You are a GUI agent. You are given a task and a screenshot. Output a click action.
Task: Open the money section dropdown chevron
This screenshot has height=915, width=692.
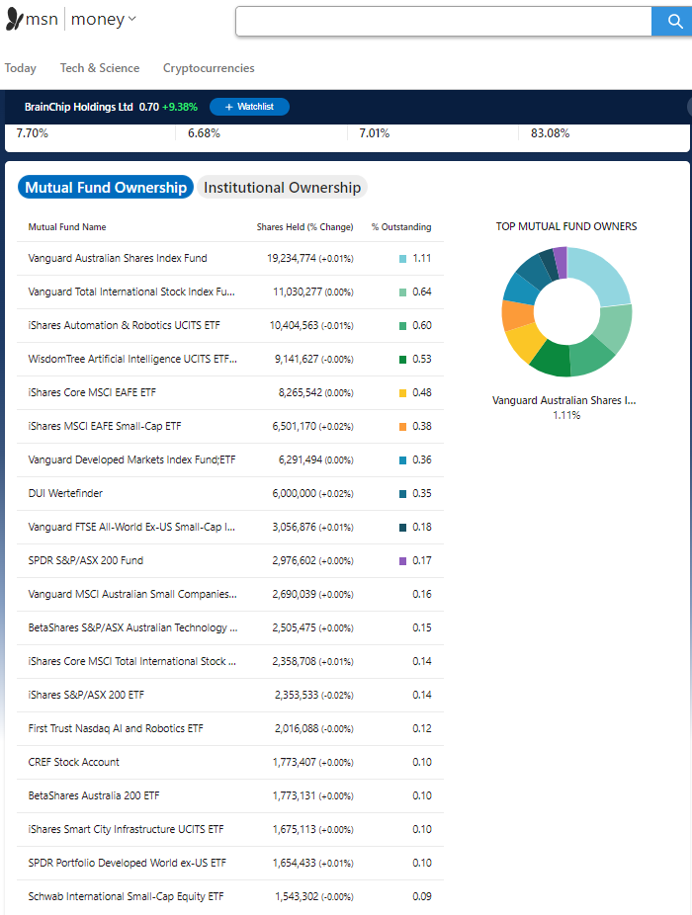[x=132, y=19]
